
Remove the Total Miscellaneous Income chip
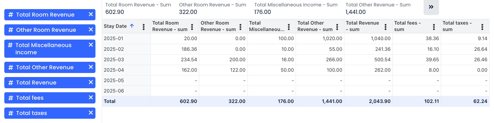point(91,45)
